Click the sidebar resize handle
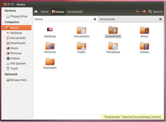 pos(32,64)
